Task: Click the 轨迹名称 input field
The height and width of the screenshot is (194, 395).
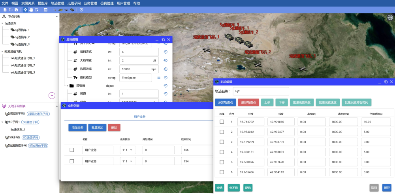Action: [261, 91]
